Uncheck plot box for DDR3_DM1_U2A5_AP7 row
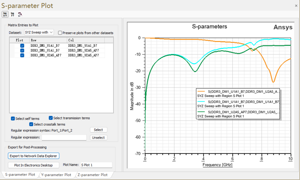Image resolution: width=300 pixels, height=180 pixels. 22,55
